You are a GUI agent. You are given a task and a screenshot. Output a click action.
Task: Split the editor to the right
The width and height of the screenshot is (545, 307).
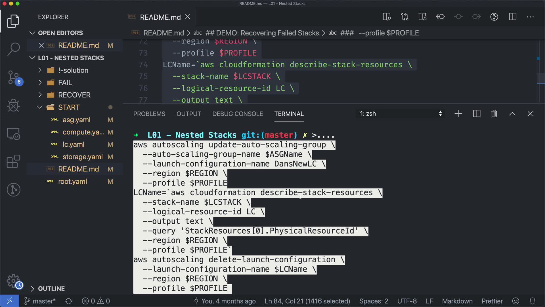point(512,17)
